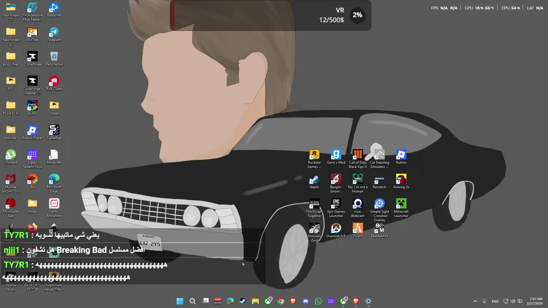Open the AURA desktop shortcut

click(x=32, y=108)
